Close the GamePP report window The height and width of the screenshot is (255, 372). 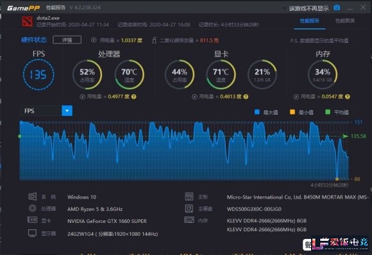click(363, 7)
